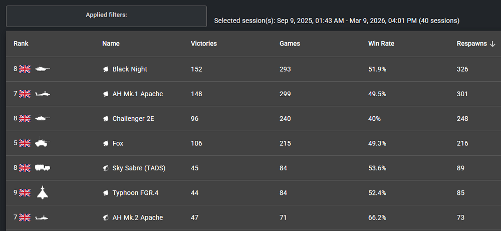Click the icon left of Sky Sabre name
501x231 pixels.
tap(106, 168)
